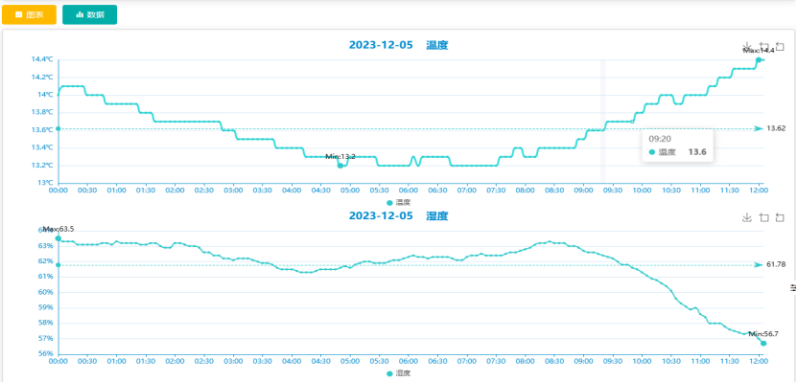Download the humidity chart as image
Screen dimensions: 797x382
point(747,217)
